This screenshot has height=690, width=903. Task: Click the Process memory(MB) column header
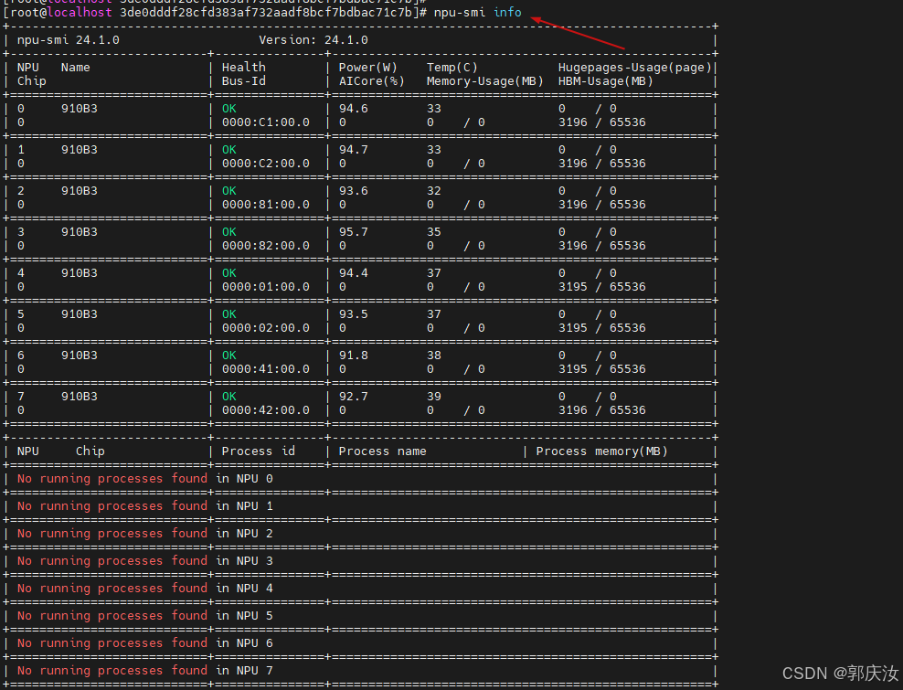click(x=601, y=451)
